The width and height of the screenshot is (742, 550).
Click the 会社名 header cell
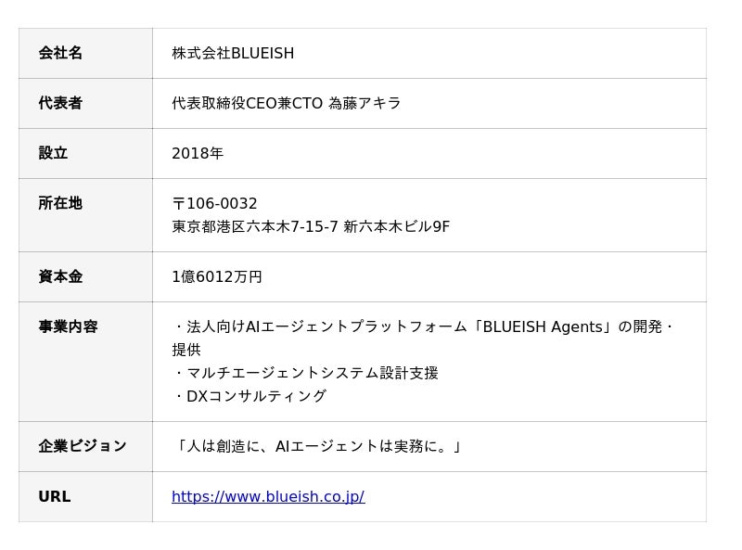pyautogui.click(x=85, y=53)
